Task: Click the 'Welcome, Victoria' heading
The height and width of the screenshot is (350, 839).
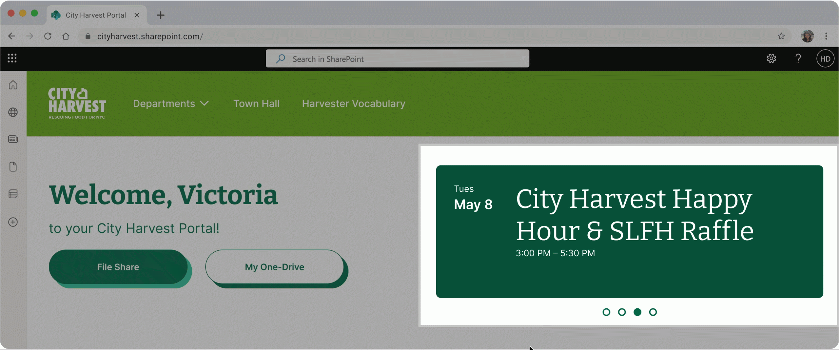Action: [163, 195]
